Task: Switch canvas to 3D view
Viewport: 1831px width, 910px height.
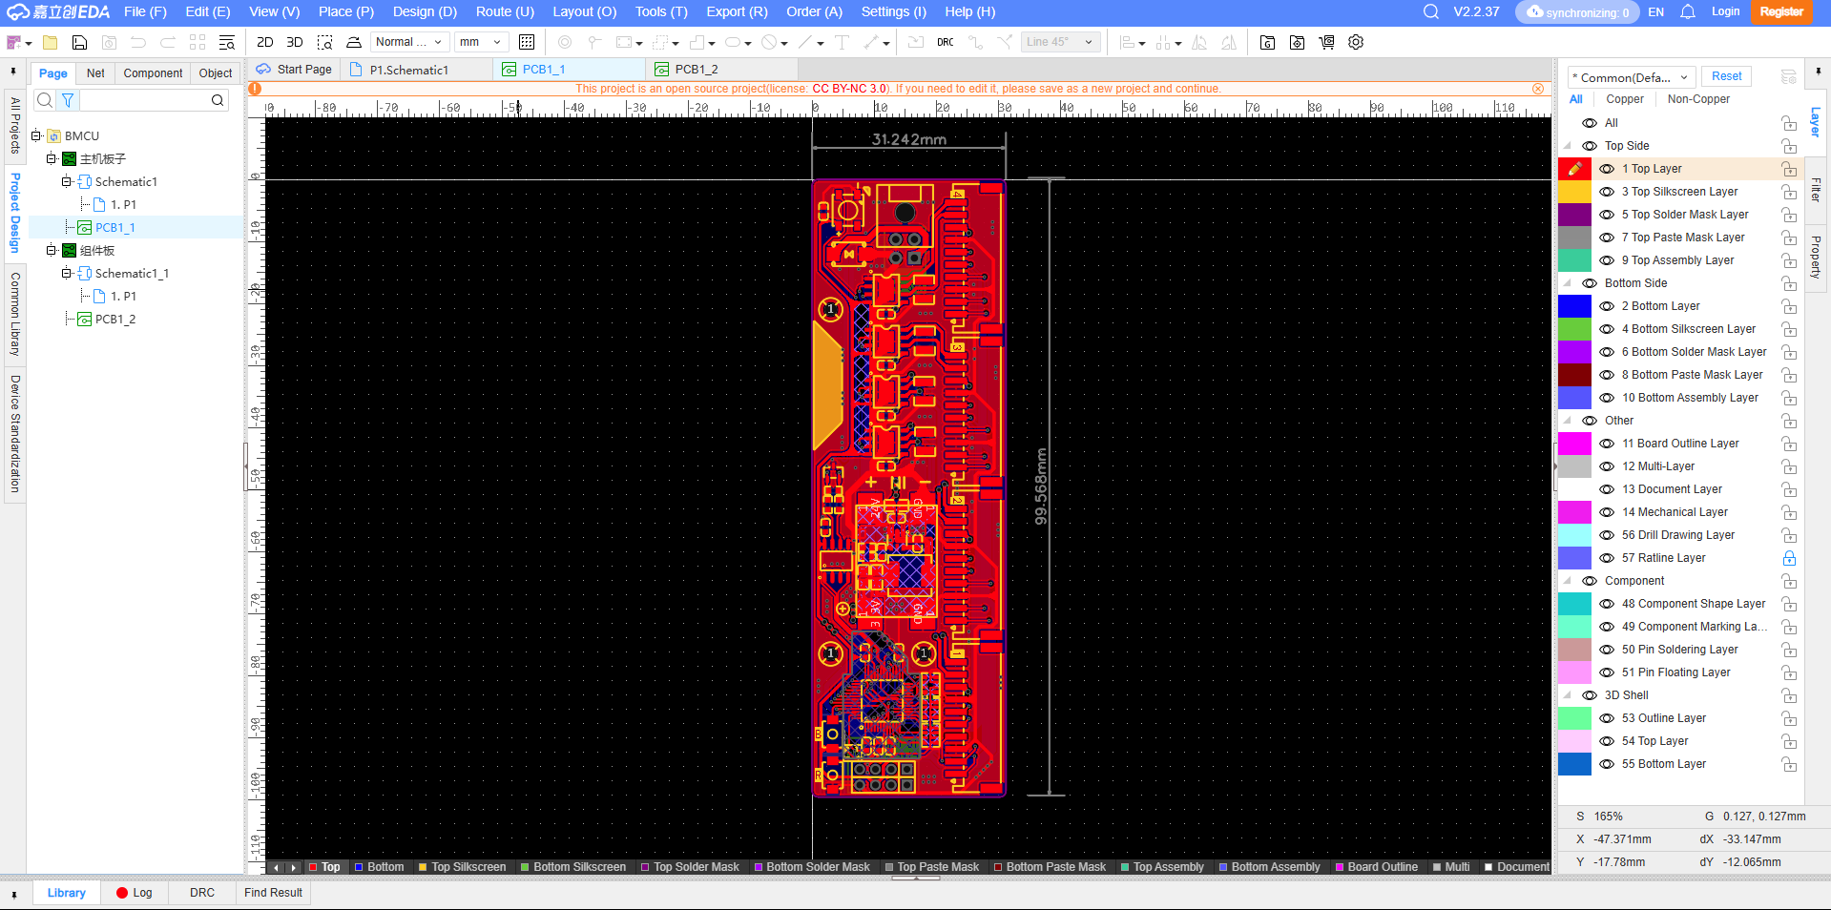Action: tap(295, 42)
